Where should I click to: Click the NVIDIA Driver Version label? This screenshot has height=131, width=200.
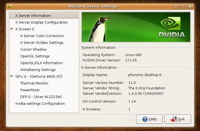[102, 60]
